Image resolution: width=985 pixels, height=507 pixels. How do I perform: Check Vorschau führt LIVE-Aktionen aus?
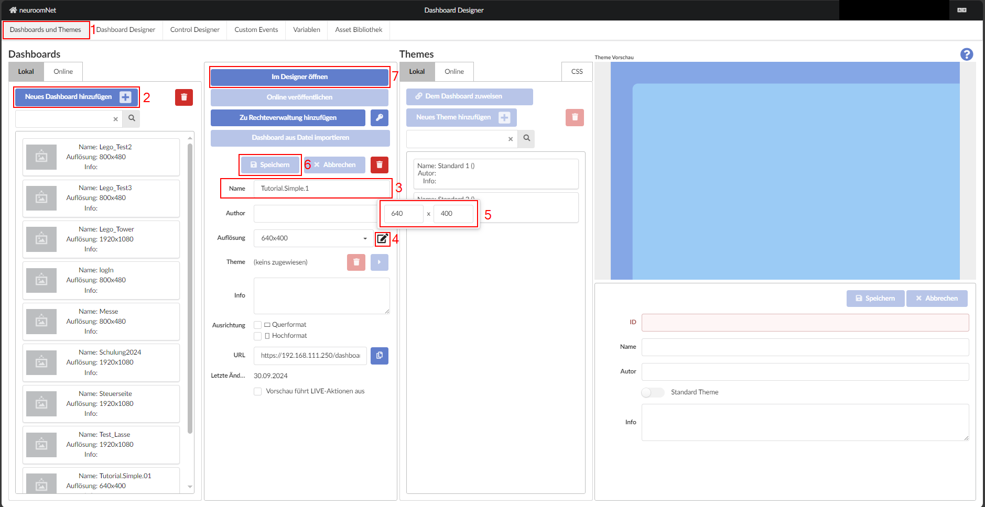pos(258,391)
